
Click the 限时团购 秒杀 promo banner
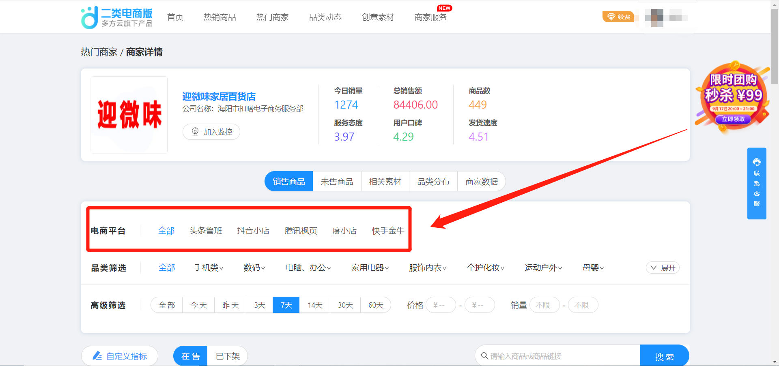733,97
